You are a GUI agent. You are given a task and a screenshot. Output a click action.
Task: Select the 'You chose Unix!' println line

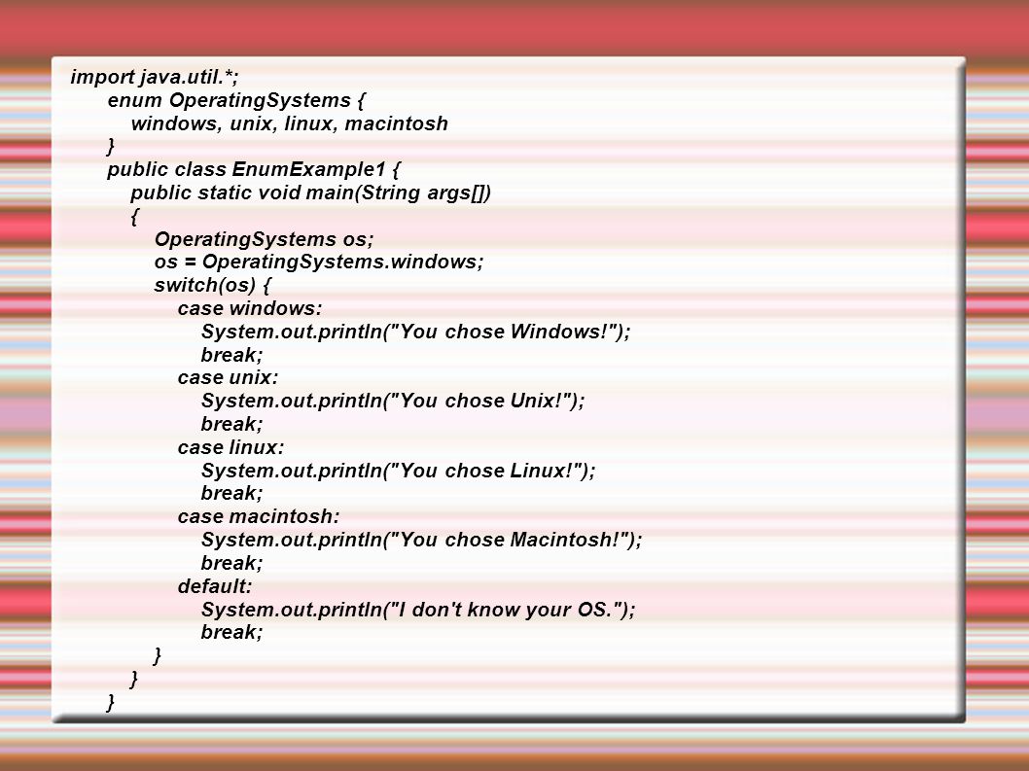coord(392,401)
